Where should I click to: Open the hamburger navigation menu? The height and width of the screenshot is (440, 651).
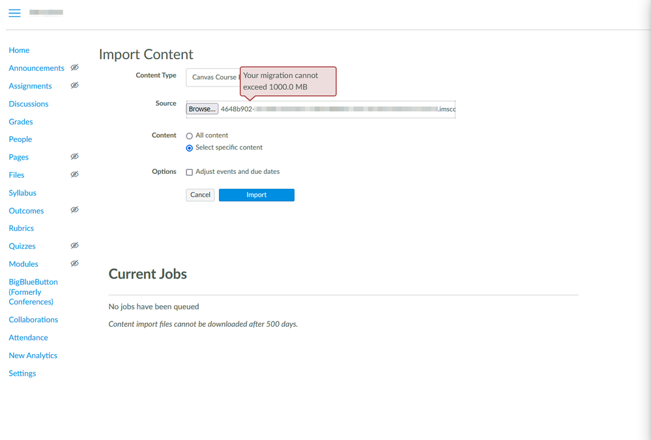[14, 13]
